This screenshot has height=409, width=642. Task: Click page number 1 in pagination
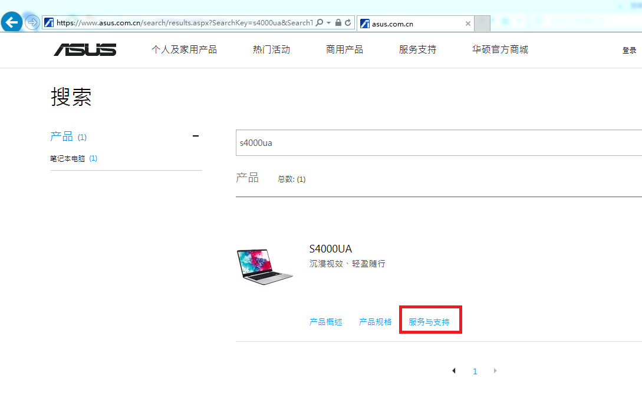475,371
